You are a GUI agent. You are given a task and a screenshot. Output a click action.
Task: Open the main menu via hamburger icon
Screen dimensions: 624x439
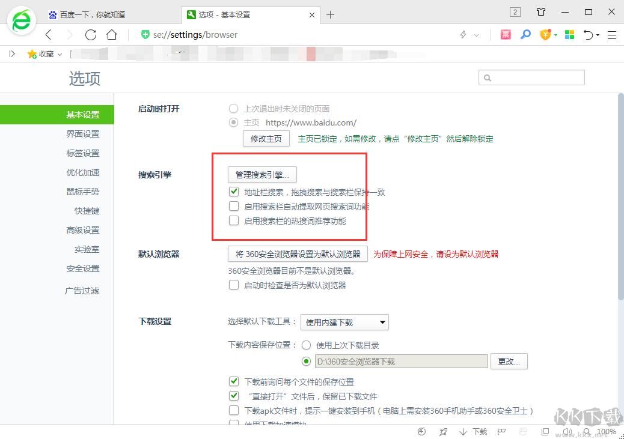click(612, 35)
